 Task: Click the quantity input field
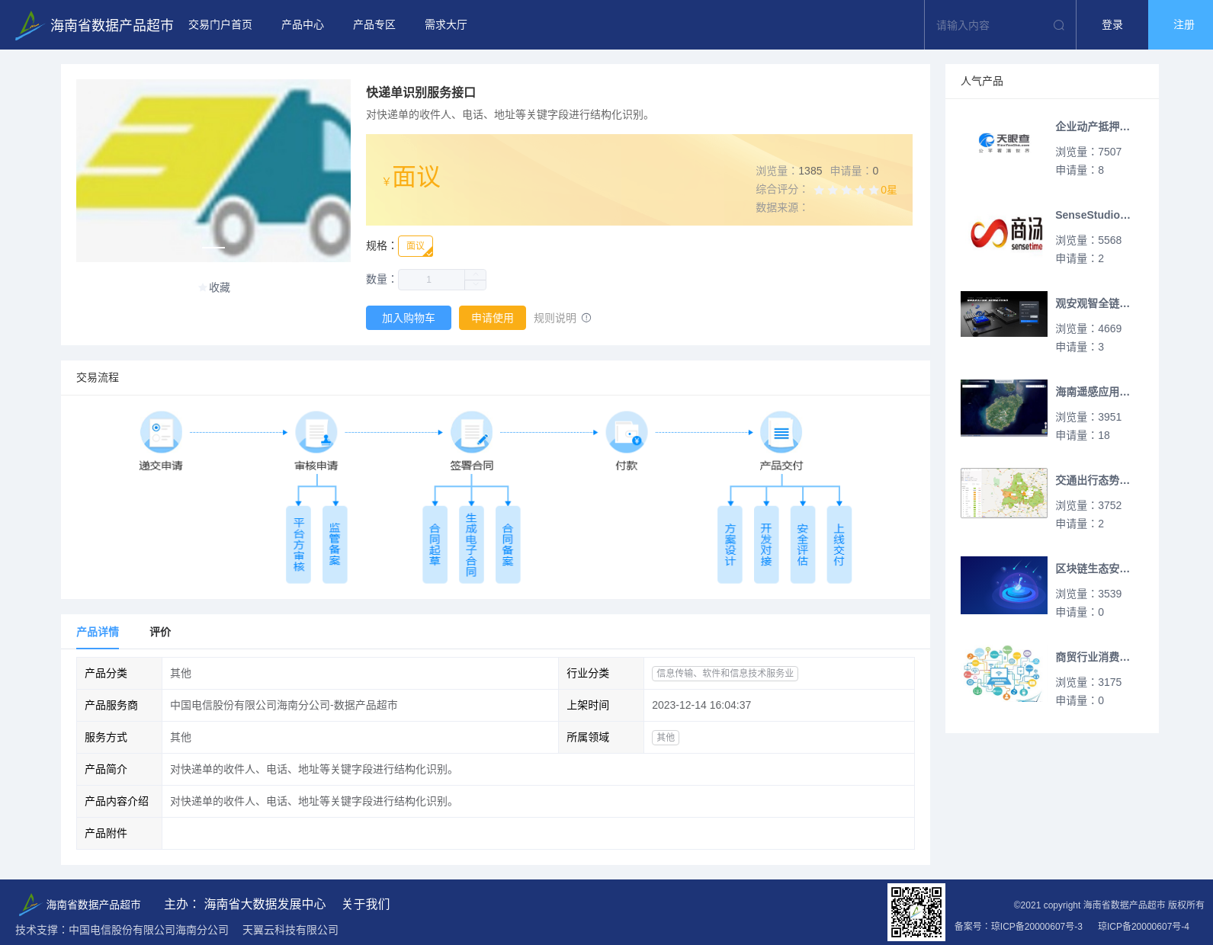point(432,280)
